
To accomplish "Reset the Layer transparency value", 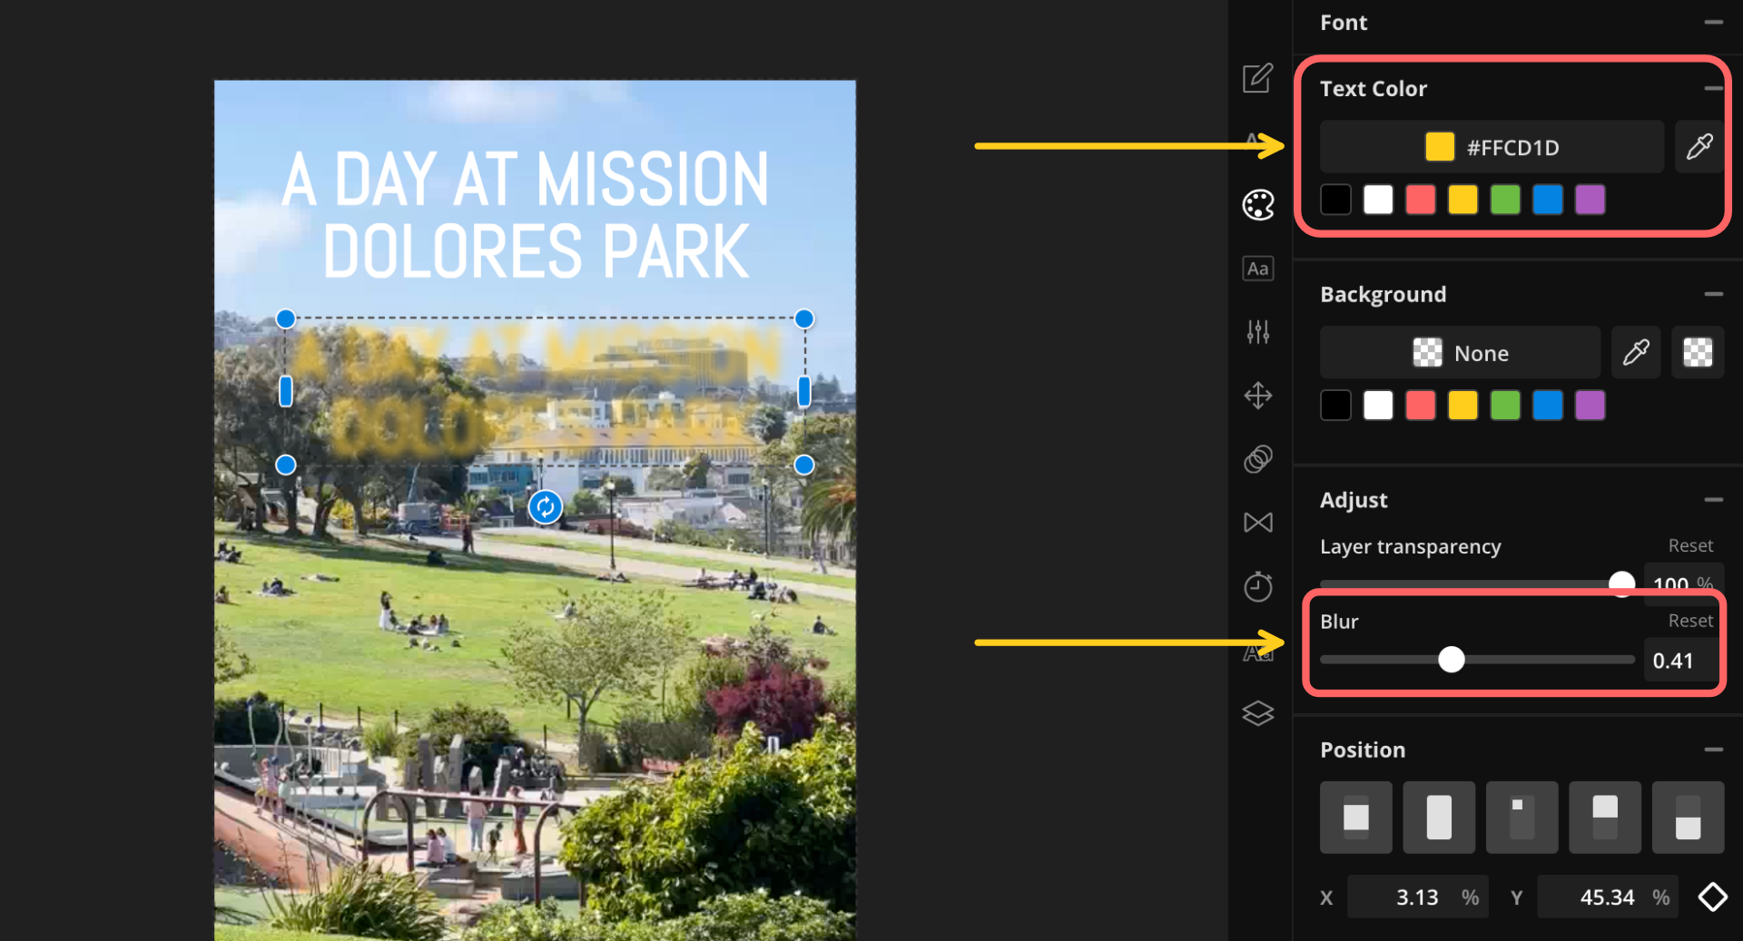I will point(1689,545).
